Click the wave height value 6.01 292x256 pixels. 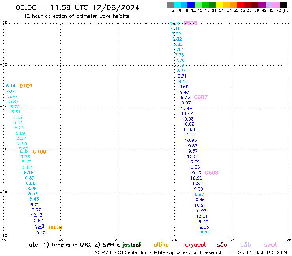click(11, 91)
